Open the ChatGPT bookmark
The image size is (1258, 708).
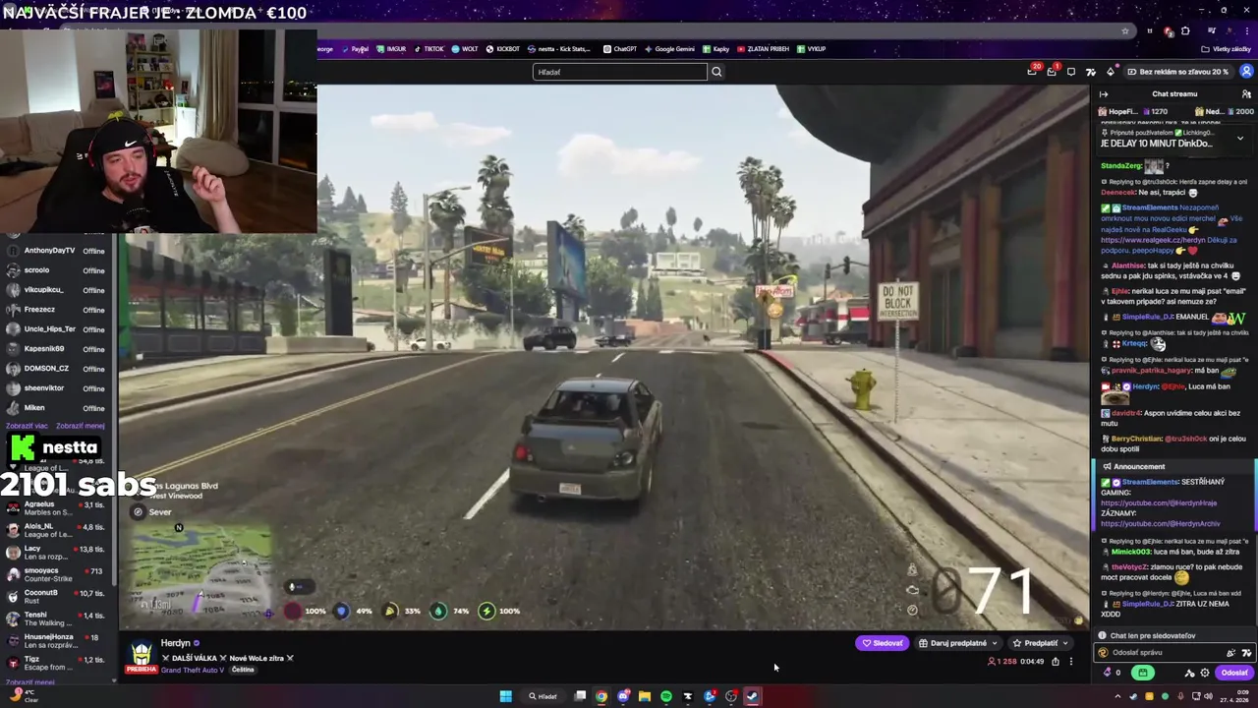(620, 49)
